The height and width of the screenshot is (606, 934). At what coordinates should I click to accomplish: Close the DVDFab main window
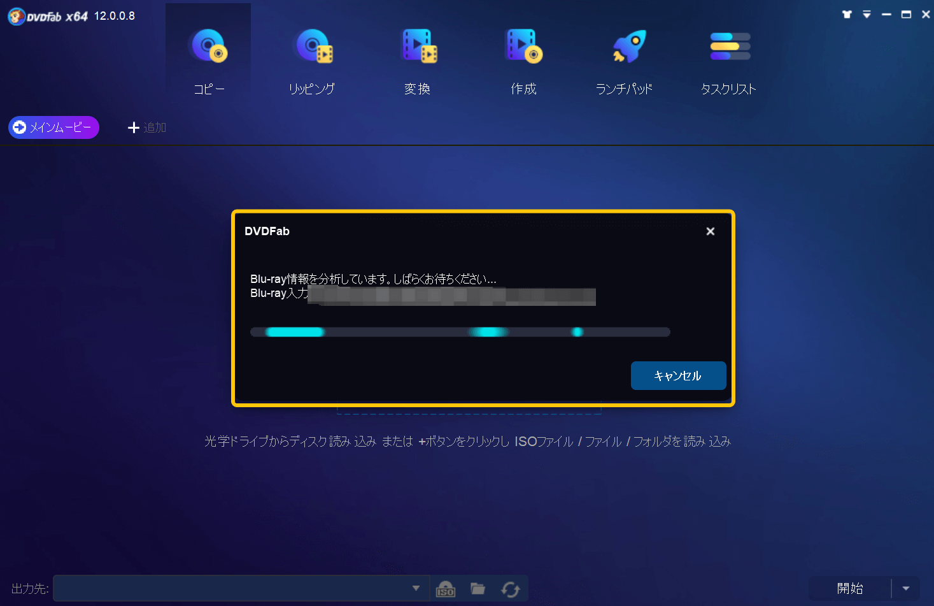point(926,14)
